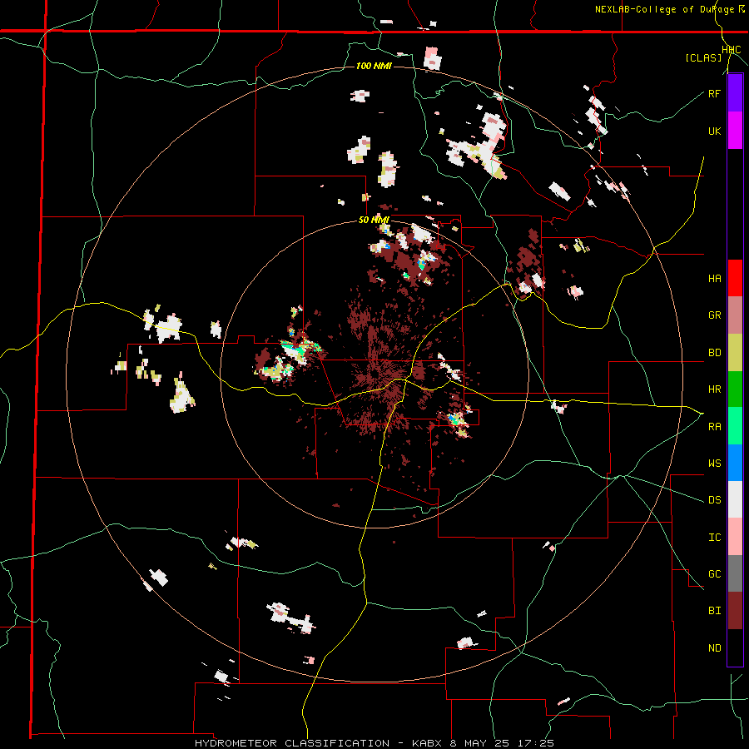The image size is (749, 749).
Task: Click the DS legend label
Action: 714,500
